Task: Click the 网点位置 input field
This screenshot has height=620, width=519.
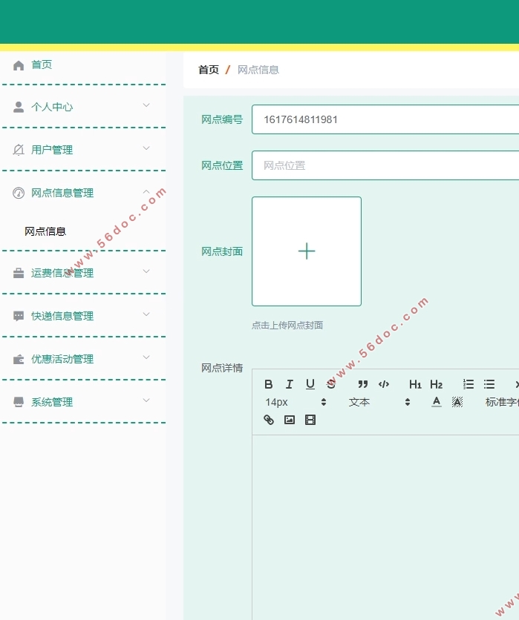Action: (386, 165)
